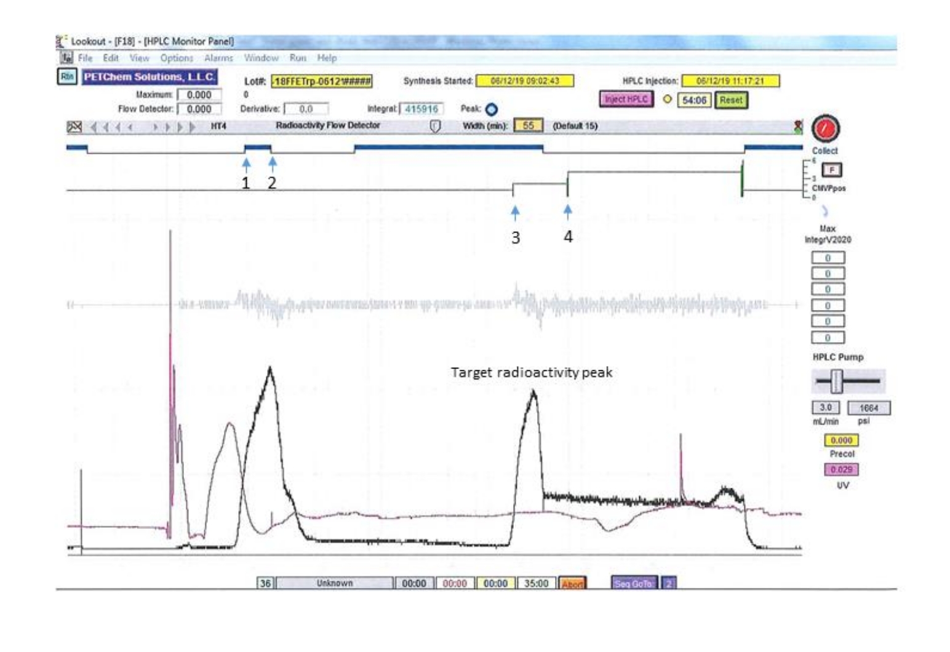Click the chart envelope icon left of arrows
Viewport: 950px width, 652px height.
pos(74,127)
